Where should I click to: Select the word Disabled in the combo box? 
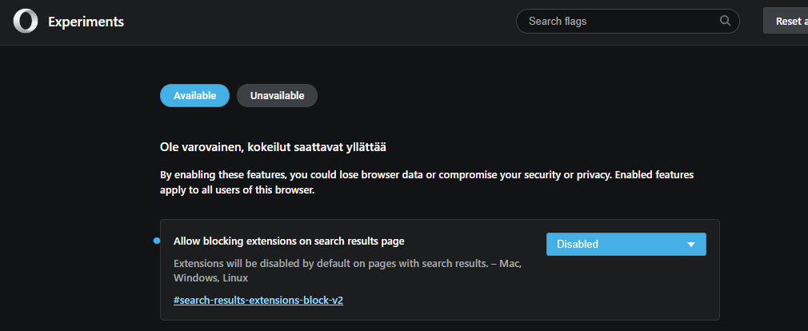(x=578, y=244)
